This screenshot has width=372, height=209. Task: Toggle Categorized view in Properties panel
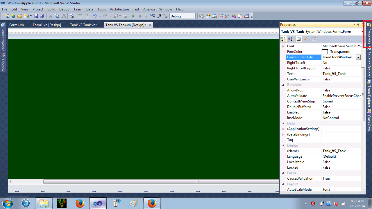pos(284,39)
